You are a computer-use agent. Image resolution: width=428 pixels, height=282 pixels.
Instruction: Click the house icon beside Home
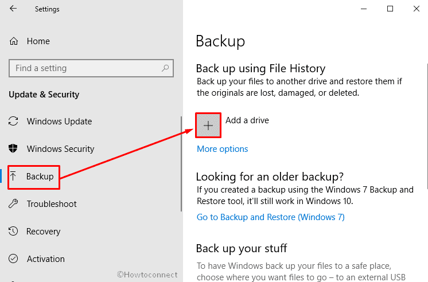[14, 41]
